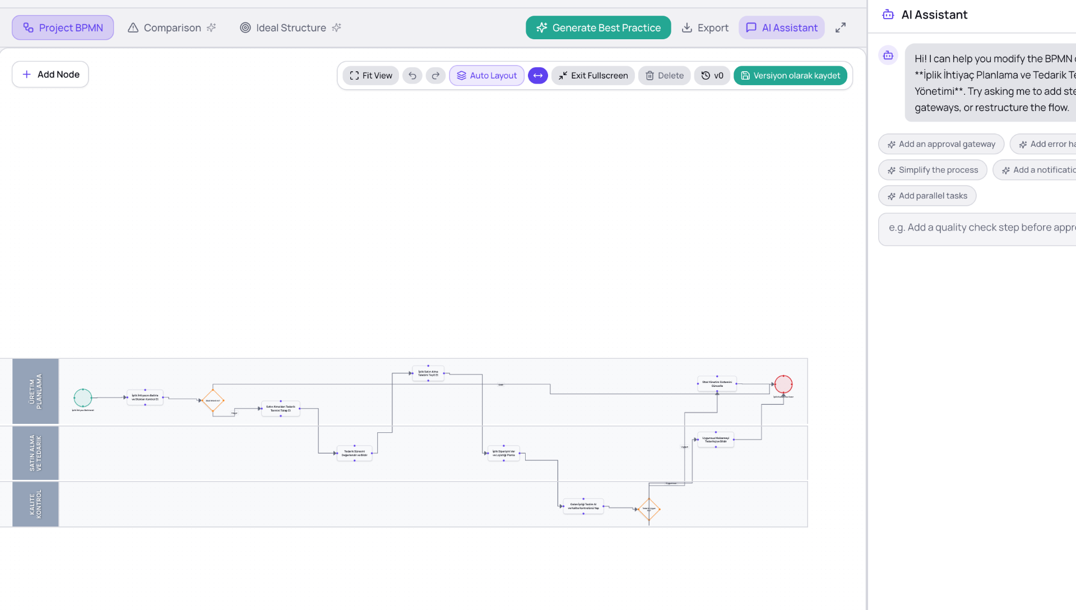
Task: Choose the 'Add an approval gateway' suggestion
Action: 941,144
